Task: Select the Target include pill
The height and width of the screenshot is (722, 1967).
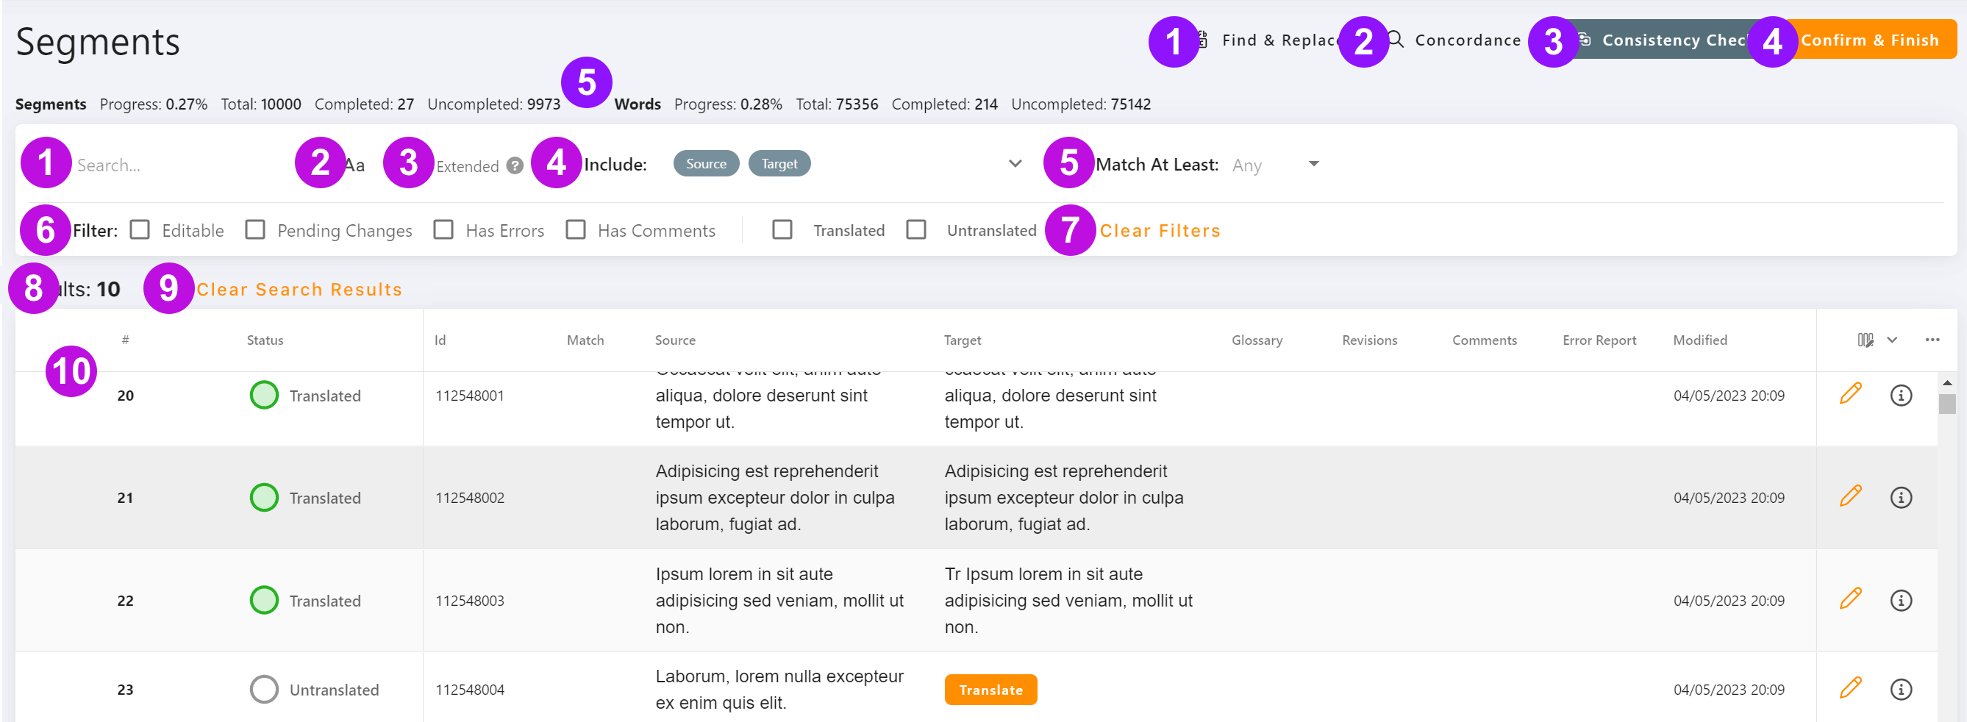Action: tap(779, 162)
